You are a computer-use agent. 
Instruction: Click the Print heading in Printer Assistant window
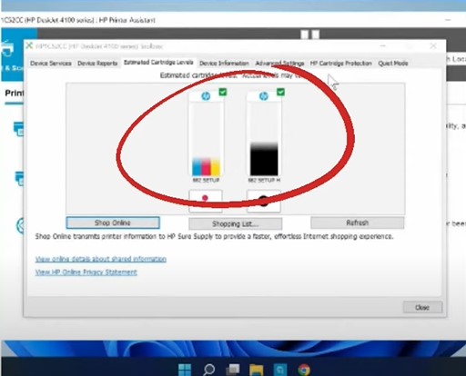click(15, 93)
